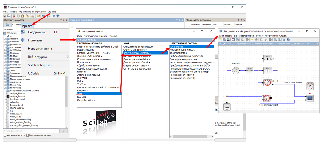Image resolution: width=325 pixels, height=152 pixels.
Task: Click the module manager box icon in Scilab toolbar
Action: pyautogui.click(x=38, y=16)
